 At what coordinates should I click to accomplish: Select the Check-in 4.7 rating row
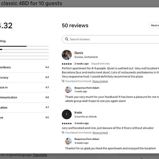click(24, 87)
